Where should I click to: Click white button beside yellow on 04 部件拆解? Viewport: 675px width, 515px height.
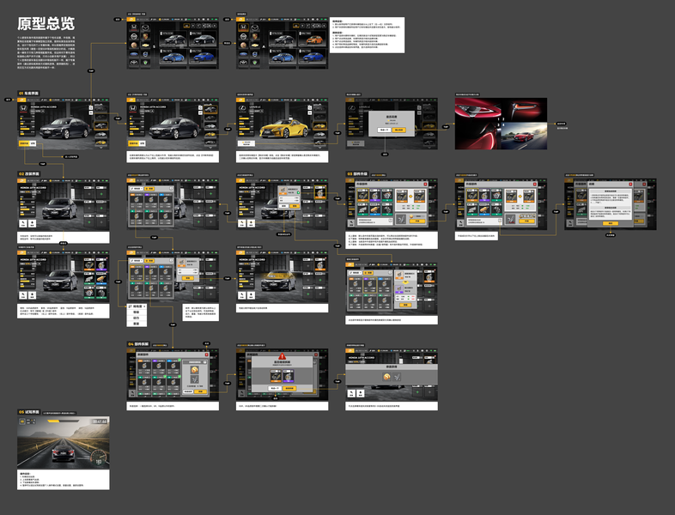point(188,391)
